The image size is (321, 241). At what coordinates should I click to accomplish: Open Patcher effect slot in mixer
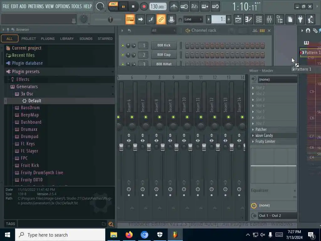coord(274,130)
